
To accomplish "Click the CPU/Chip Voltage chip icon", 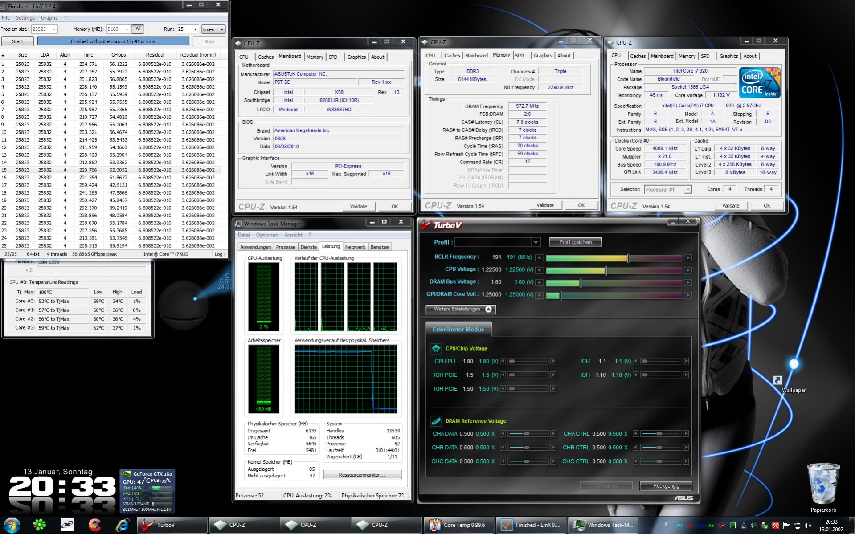I will (x=436, y=348).
